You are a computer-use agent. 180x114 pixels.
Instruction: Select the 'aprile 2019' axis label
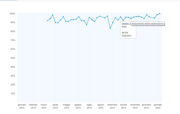(55, 106)
